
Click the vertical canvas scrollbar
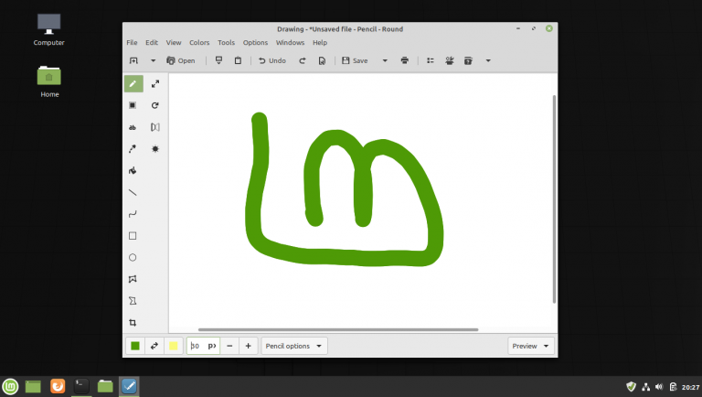(554, 198)
